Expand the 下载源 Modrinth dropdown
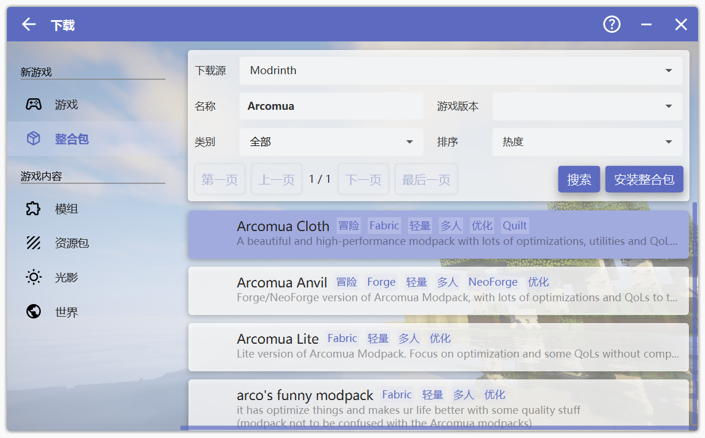 461,71
